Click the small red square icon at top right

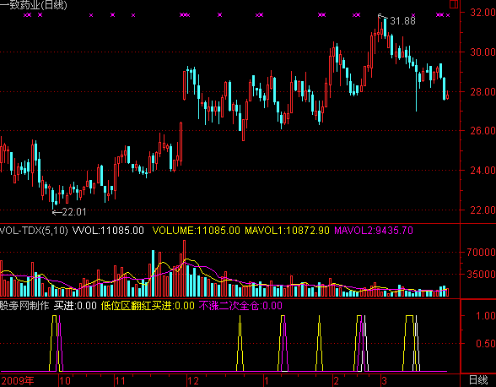pyautogui.click(x=454, y=4)
